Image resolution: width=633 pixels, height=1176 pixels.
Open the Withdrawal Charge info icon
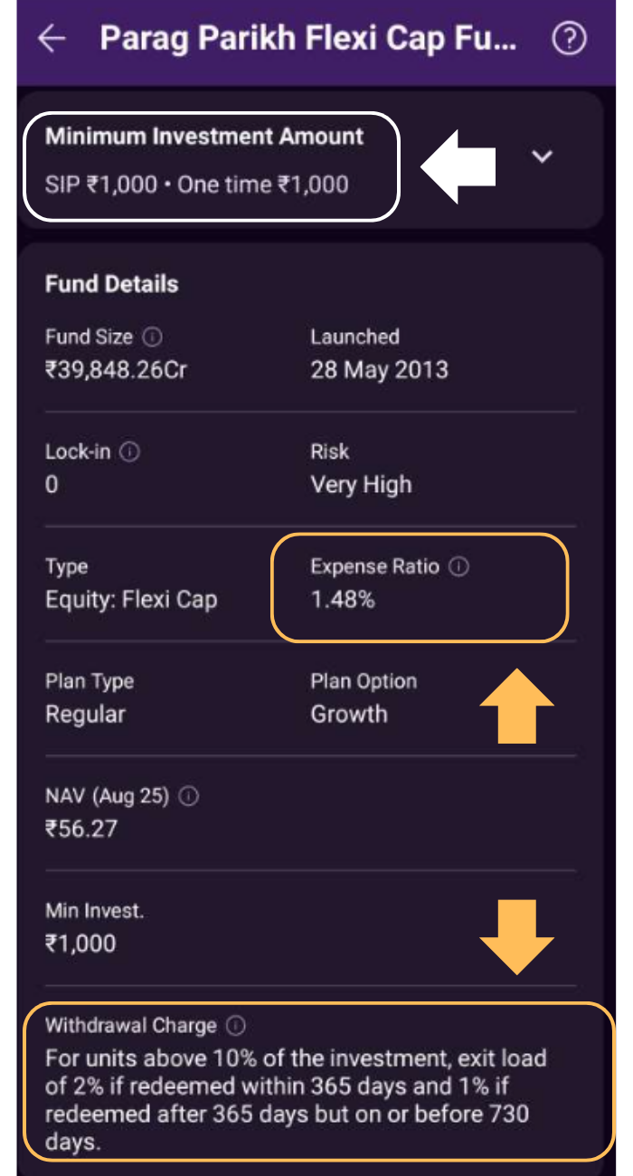(236, 1026)
